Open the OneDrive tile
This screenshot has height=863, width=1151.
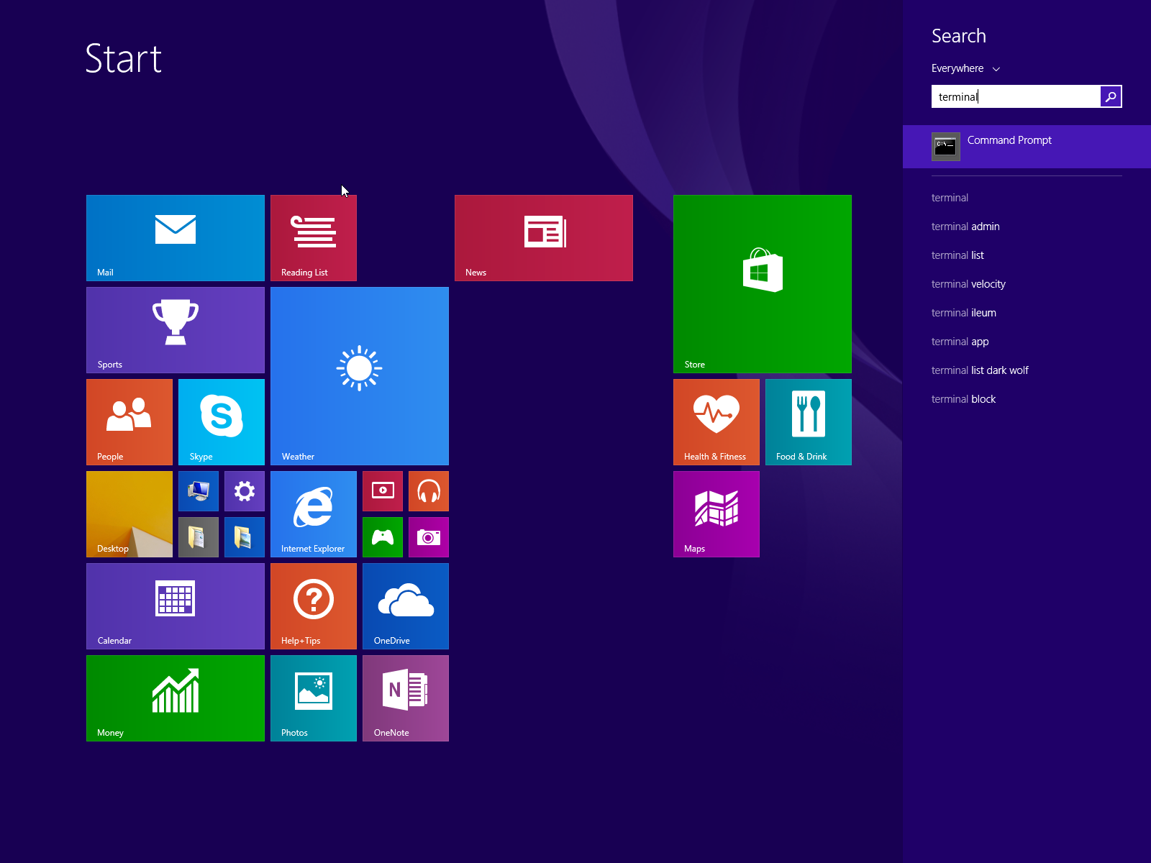(x=405, y=606)
